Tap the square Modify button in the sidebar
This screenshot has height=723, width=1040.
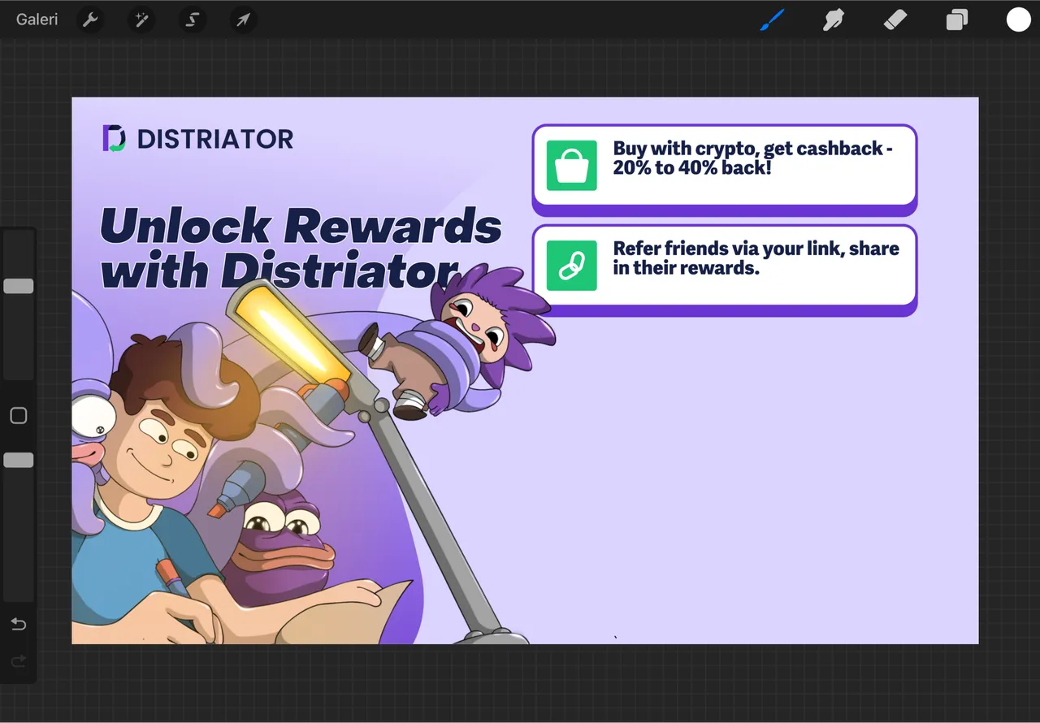pyautogui.click(x=19, y=416)
